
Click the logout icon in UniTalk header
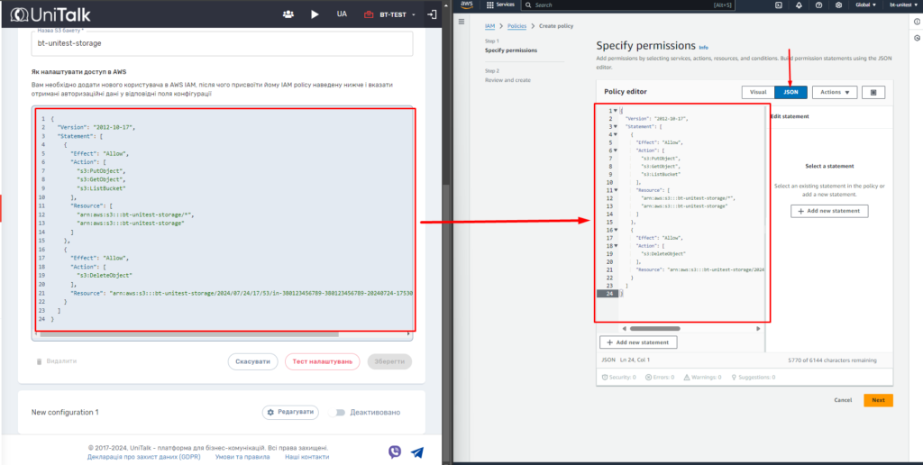pyautogui.click(x=433, y=14)
